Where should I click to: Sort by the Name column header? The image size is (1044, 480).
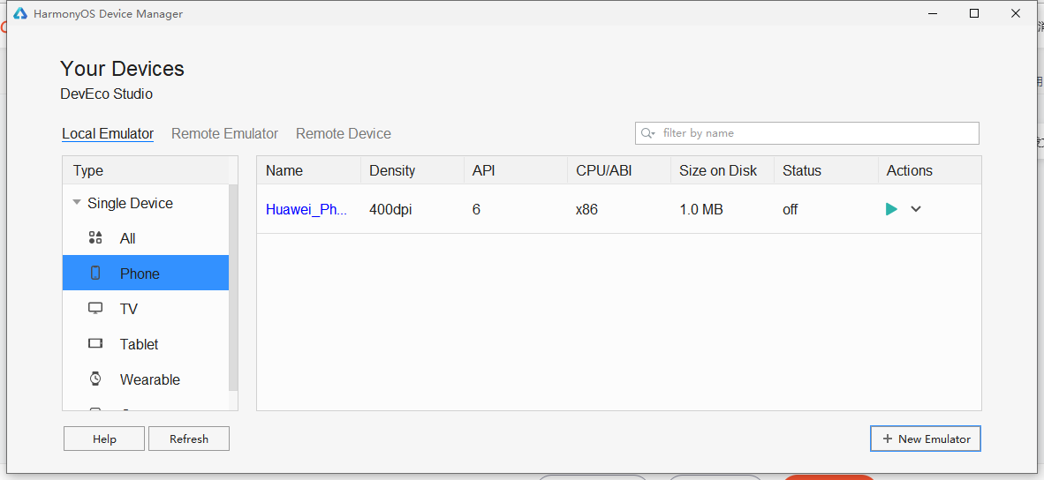pos(309,170)
